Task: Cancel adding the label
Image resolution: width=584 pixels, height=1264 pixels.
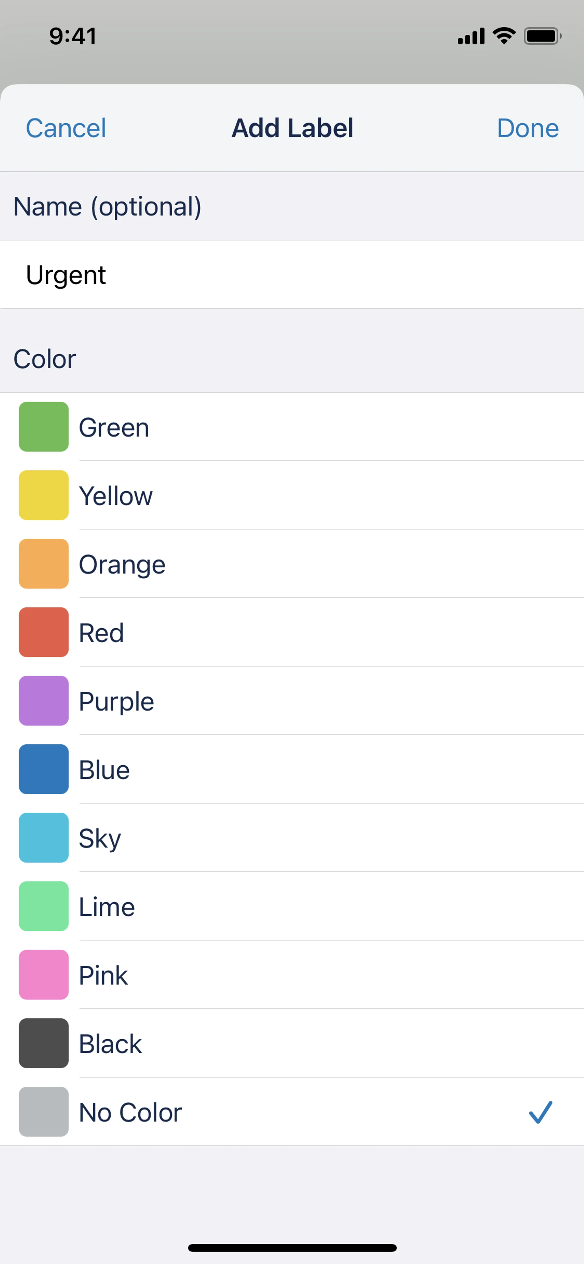Action: pyautogui.click(x=66, y=128)
